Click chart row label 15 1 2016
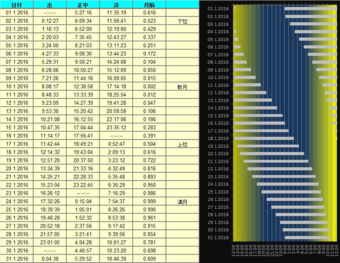This screenshot has height=263, width=340. [218, 116]
